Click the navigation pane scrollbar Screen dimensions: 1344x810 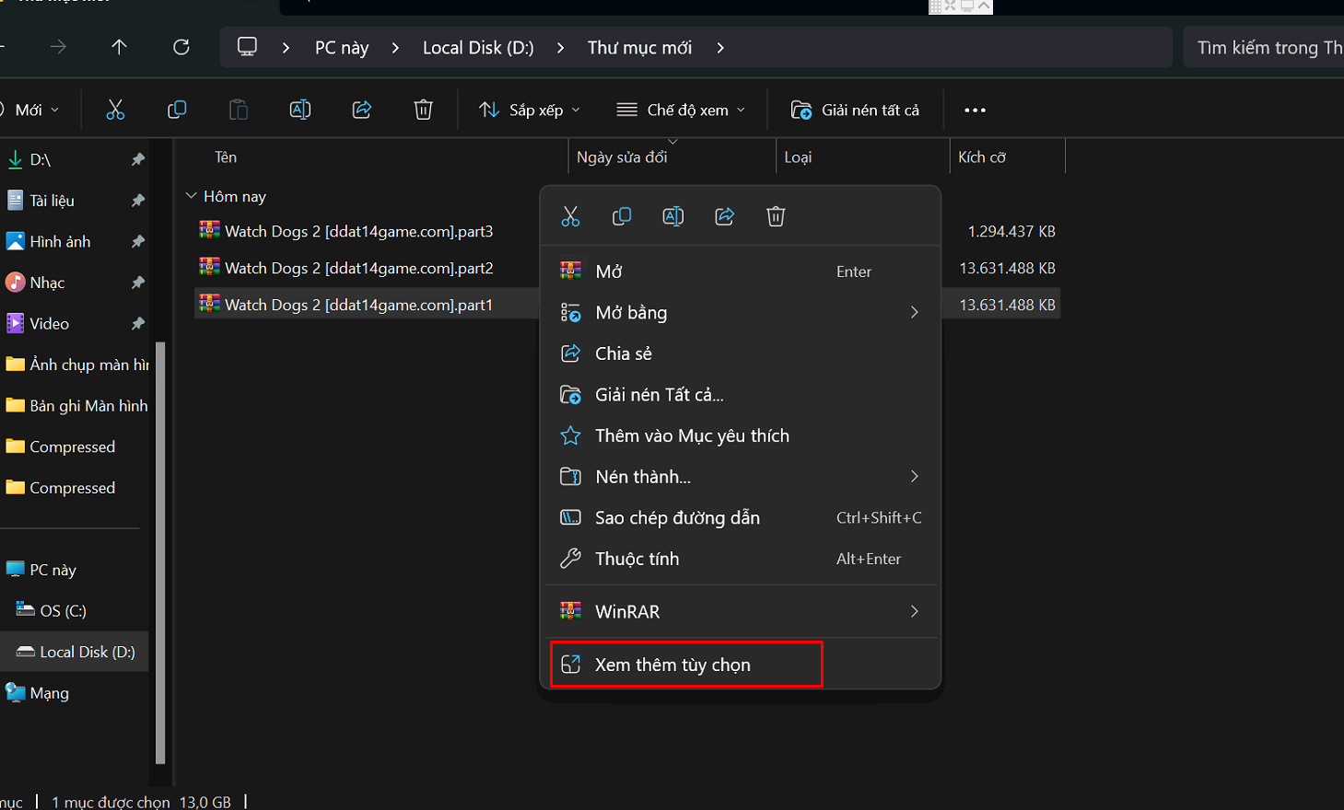pos(160,552)
